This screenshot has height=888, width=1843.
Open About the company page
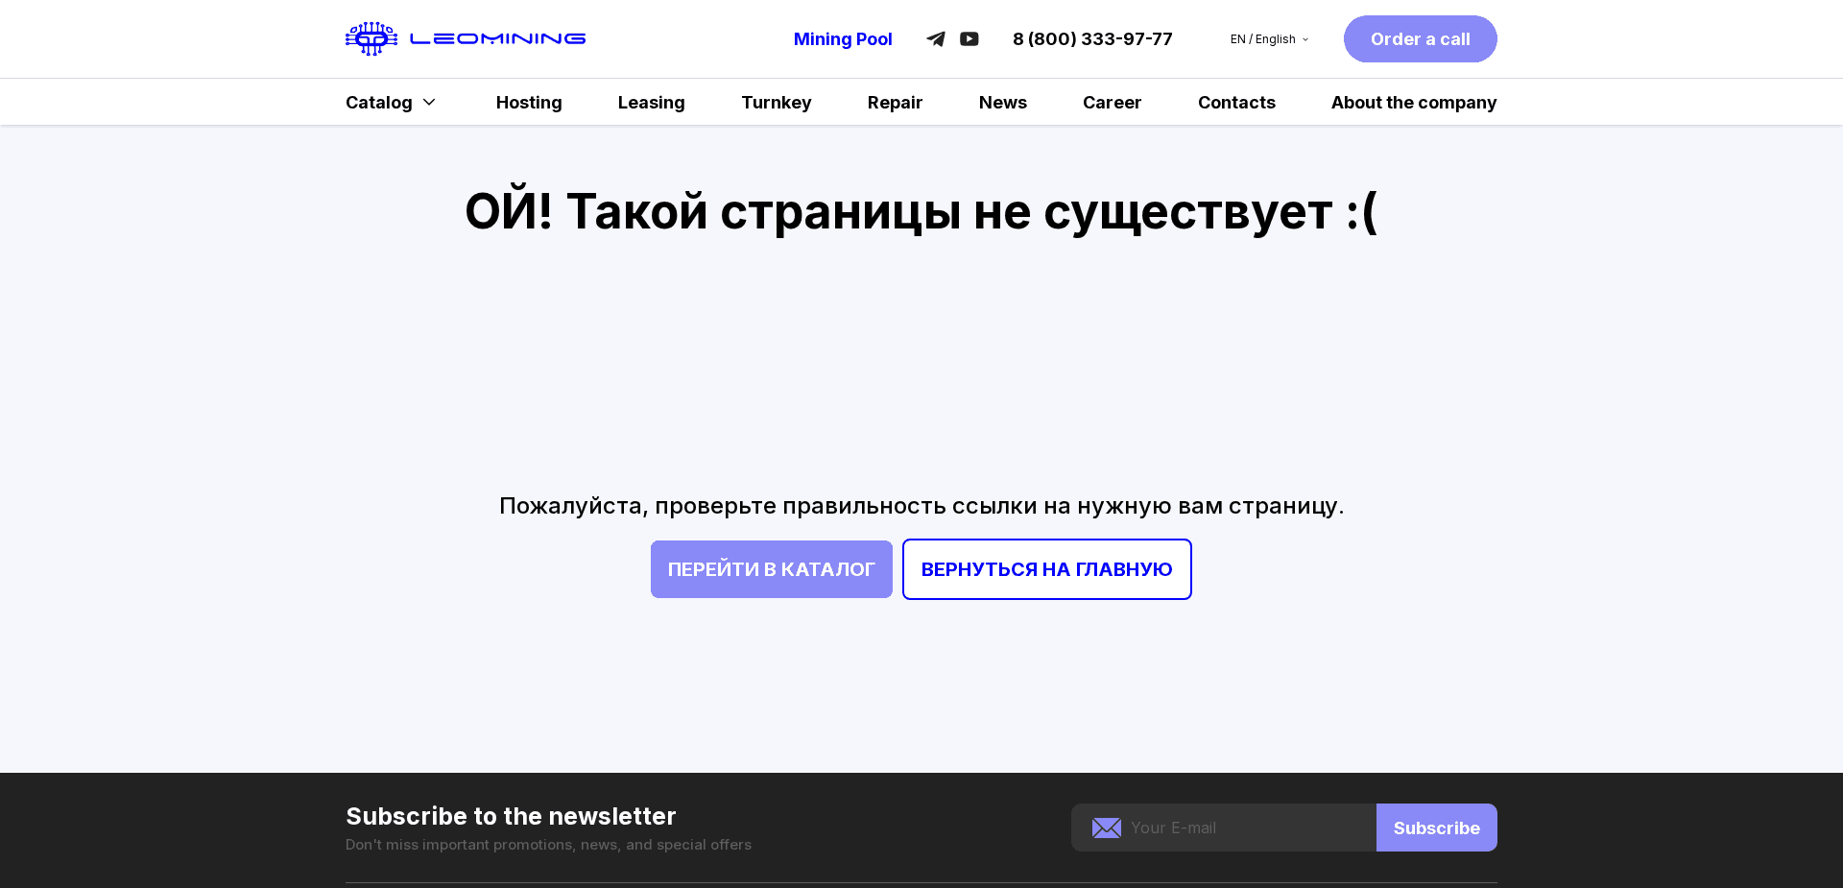point(1413,102)
